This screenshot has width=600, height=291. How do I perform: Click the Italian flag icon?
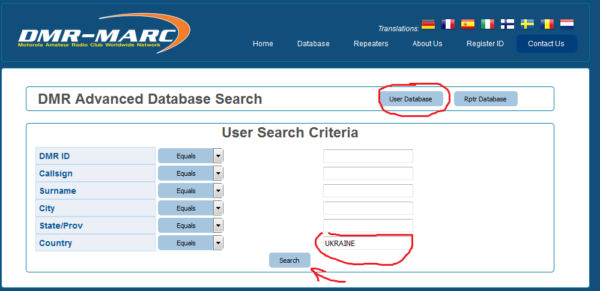[488, 25]
